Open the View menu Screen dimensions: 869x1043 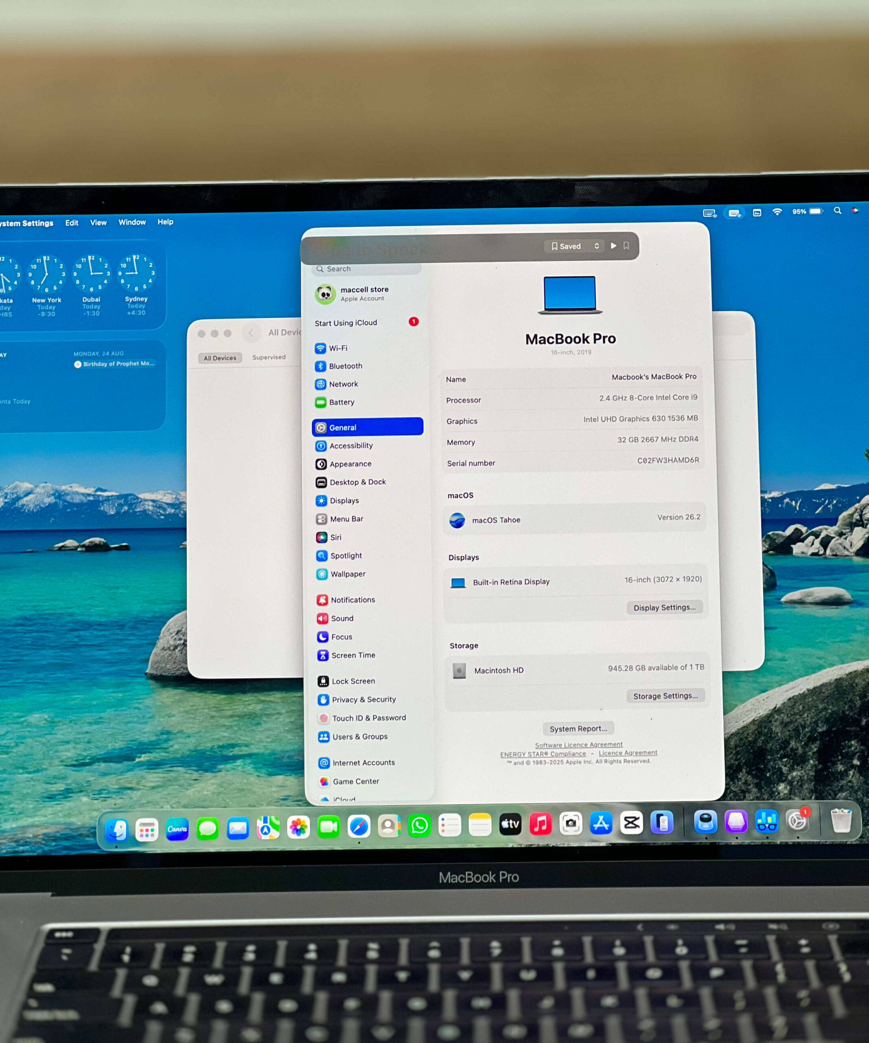pyautogui.click(x=98, y=222)
